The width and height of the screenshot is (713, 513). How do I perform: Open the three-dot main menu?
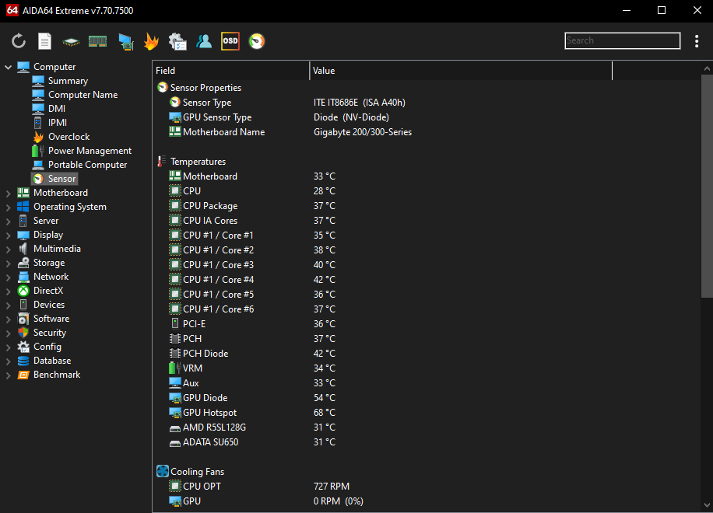coord(697,41)
